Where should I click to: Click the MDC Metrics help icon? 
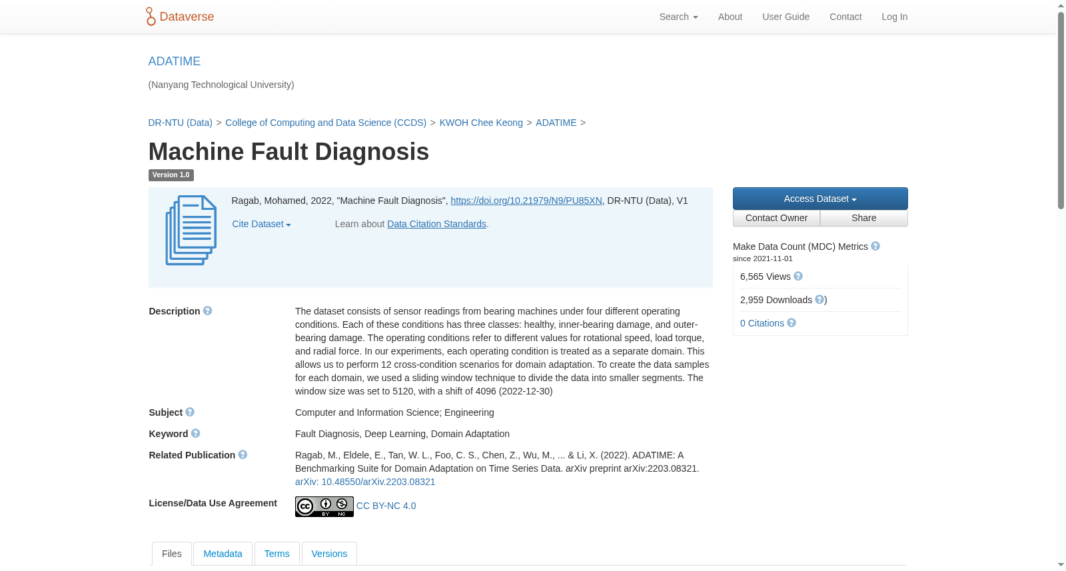(x=875, y=247)
